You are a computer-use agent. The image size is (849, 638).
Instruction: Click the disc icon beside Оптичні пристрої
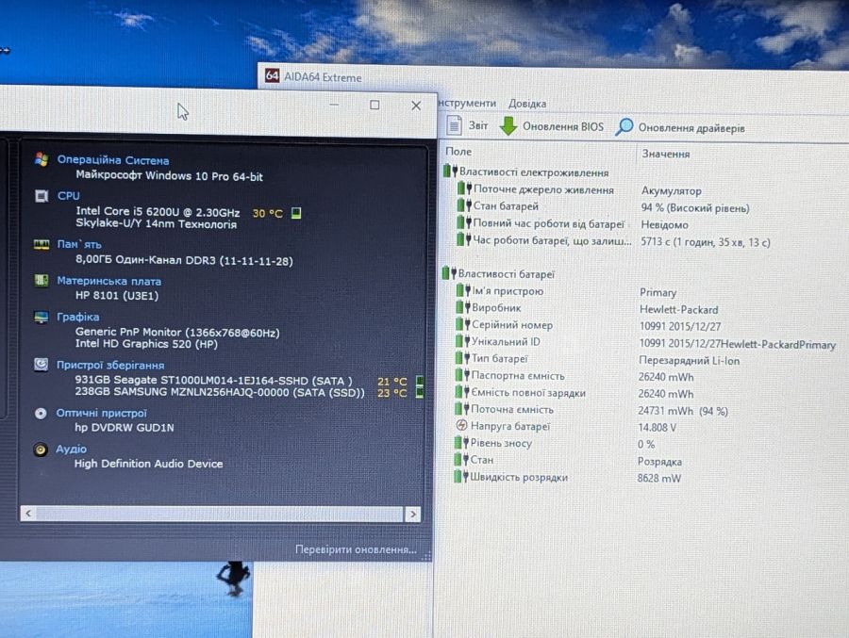(x=40, y=414)
